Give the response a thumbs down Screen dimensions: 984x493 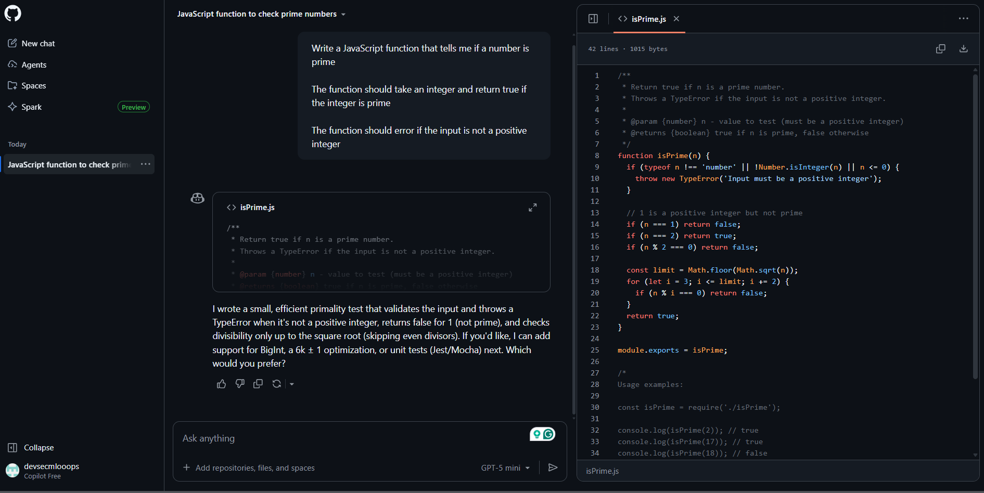[239, 384]
